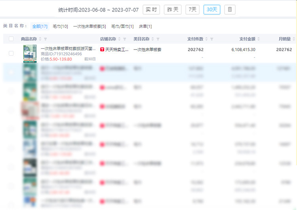
Task: Select the 毛巾[10] category tab
Action: click(60, 26)
